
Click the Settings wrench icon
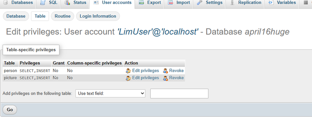(x=200, y=3)
